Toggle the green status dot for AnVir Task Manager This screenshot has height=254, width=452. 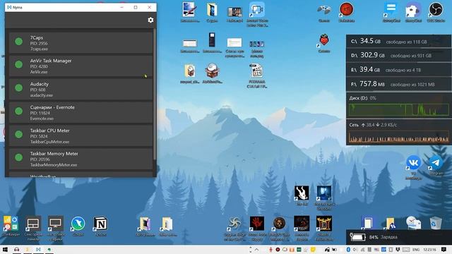click(x=19, y=64)
